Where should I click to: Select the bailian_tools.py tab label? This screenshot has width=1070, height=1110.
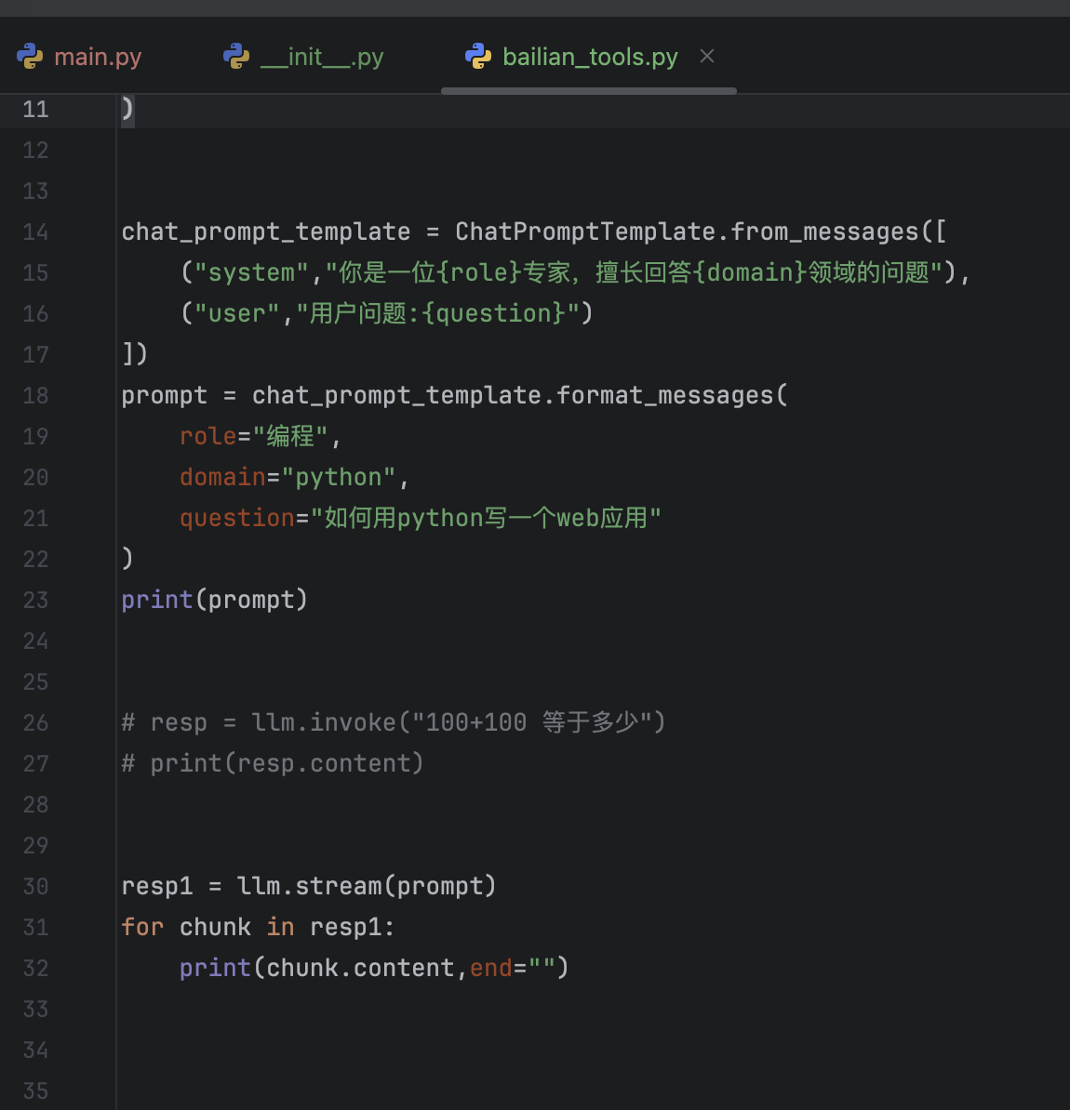coord(590,58)
